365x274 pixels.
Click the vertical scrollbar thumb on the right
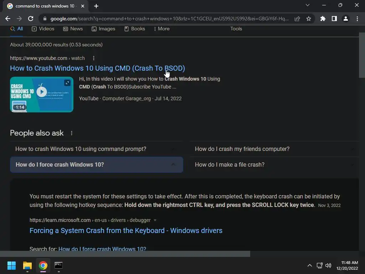pyautogui.click(x=362, y=55)
